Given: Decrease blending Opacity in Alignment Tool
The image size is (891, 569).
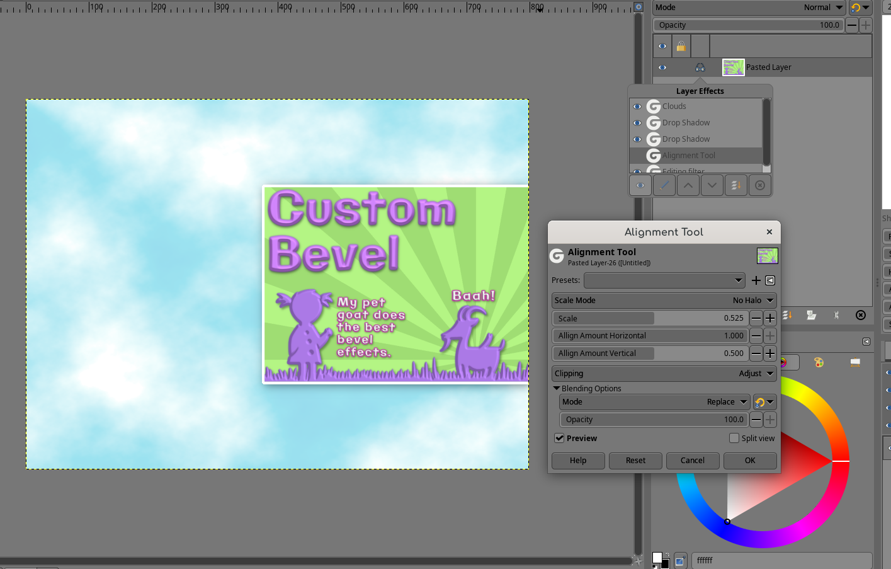Looking at the screenshot, I should coord(756,420).
